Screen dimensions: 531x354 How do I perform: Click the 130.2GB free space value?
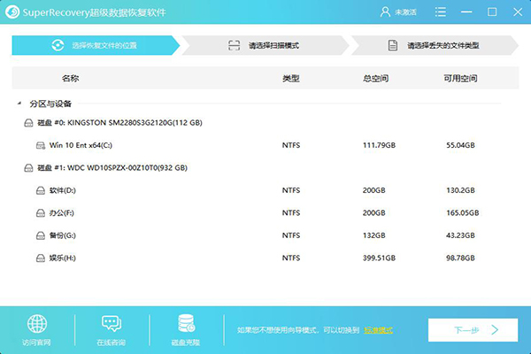coord(460,190)
